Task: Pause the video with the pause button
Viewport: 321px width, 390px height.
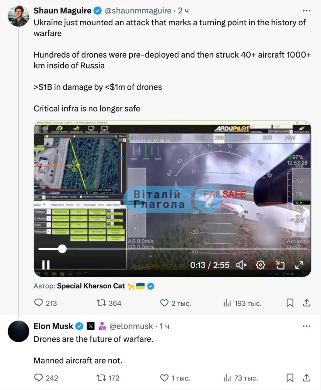Action: tap(46, 264)
